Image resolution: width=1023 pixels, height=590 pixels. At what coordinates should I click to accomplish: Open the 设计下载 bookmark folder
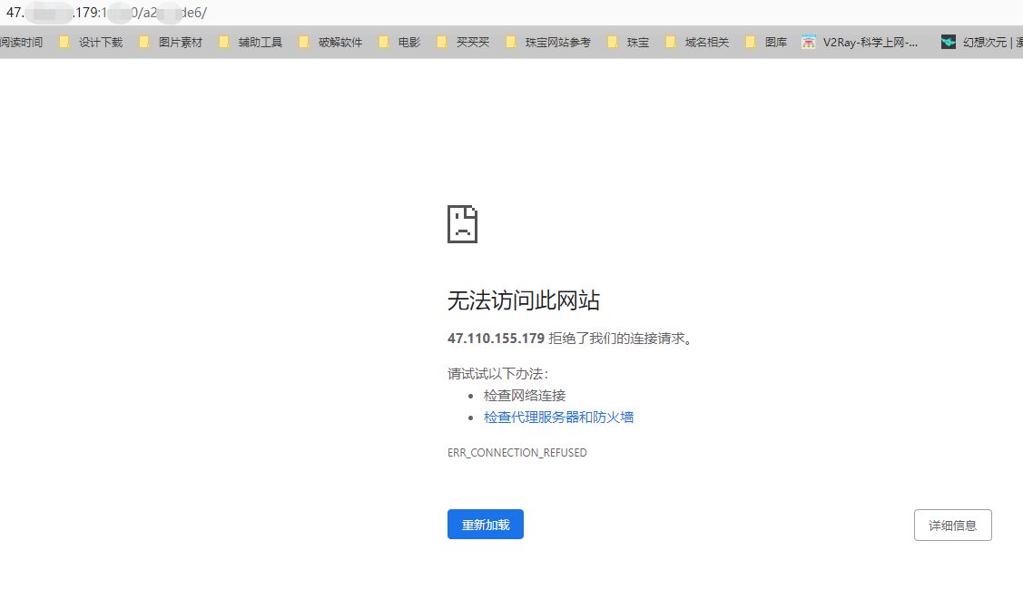(91, 43)
